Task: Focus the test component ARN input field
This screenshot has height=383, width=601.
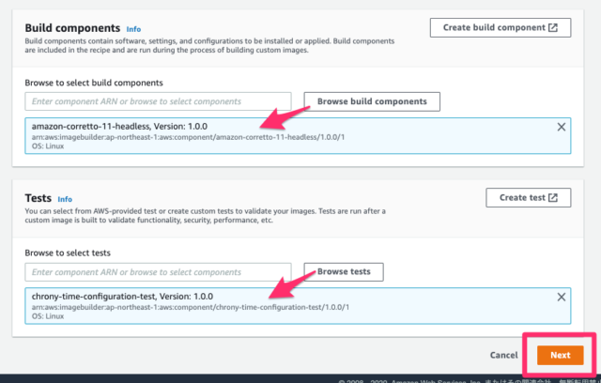Action: pyautogui.click(x=158, y=272)
